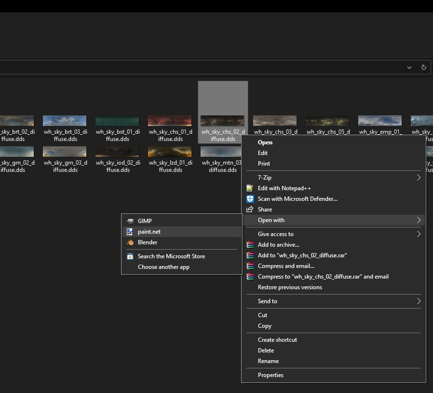Click the Notepad++ icon in context menu
Image resolution: width=433 pixels, height=393 pixels.
click(x=250, y=188)
